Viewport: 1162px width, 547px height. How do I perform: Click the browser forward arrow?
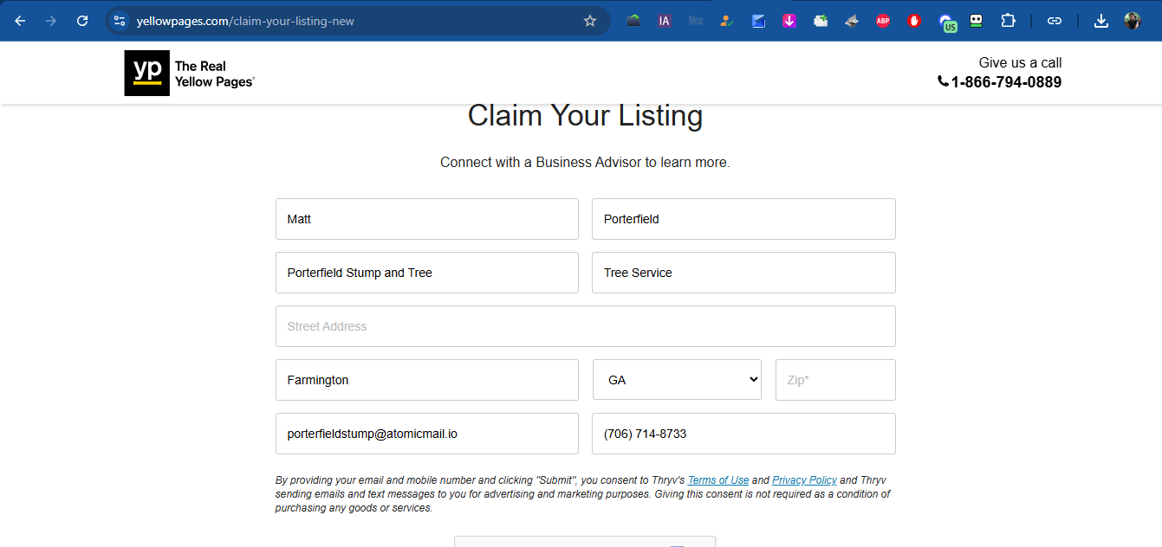click(51, 21)
